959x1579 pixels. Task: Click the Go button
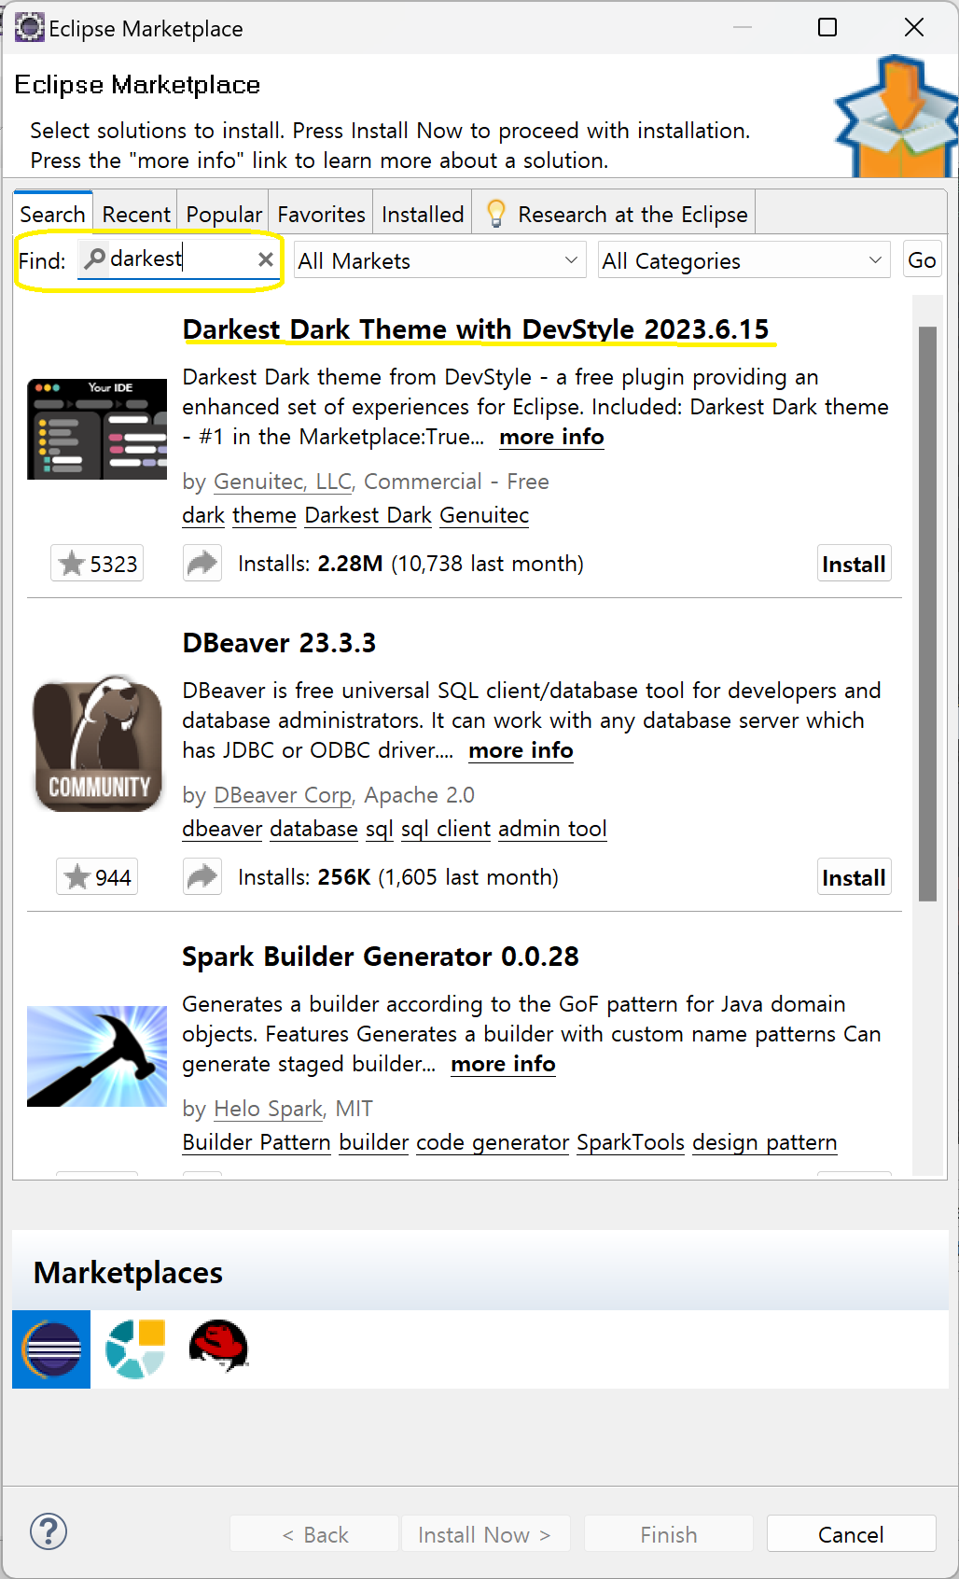tap(922, 260)
